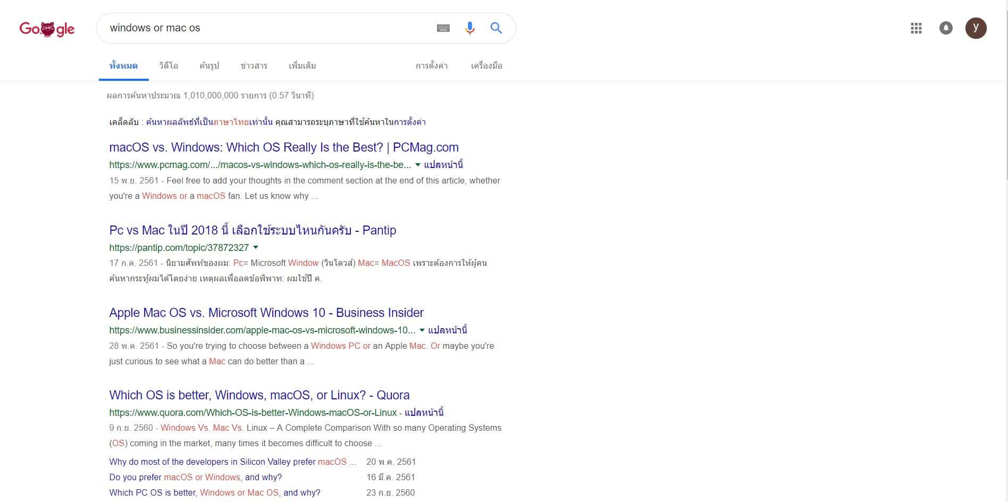This screenshot has width=1008, height=502.
Task: Open the Quora Which OS is better result
Action: point(259,395)
